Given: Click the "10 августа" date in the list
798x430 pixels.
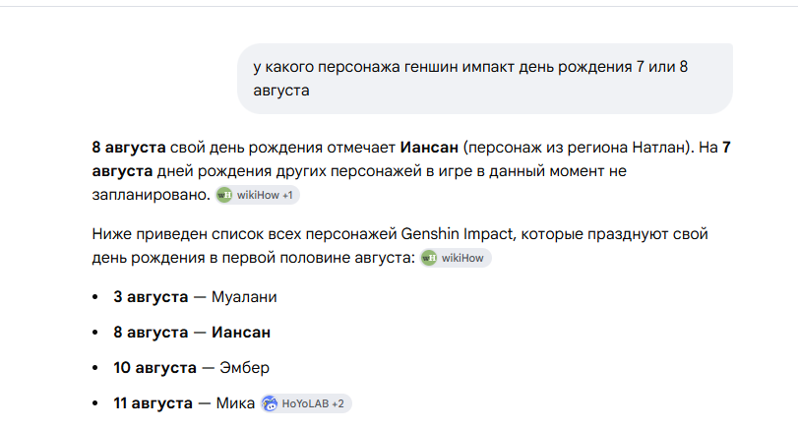Looking at the screenshot, I should [154, 368].
